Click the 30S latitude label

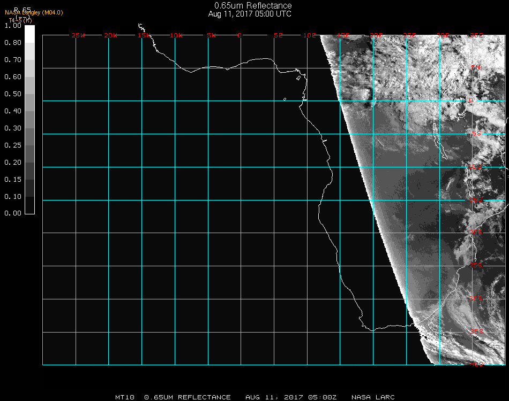click(x=476, y=299)
